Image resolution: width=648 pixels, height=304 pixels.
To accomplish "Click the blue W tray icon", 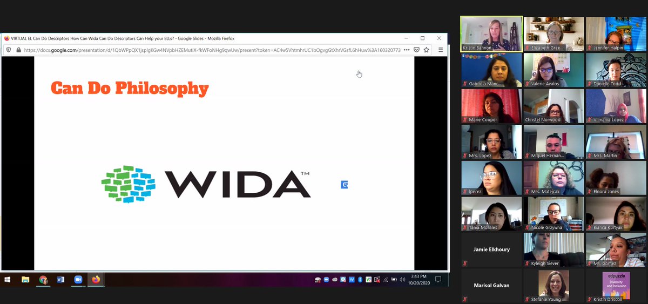I will [x=352, y=280].
